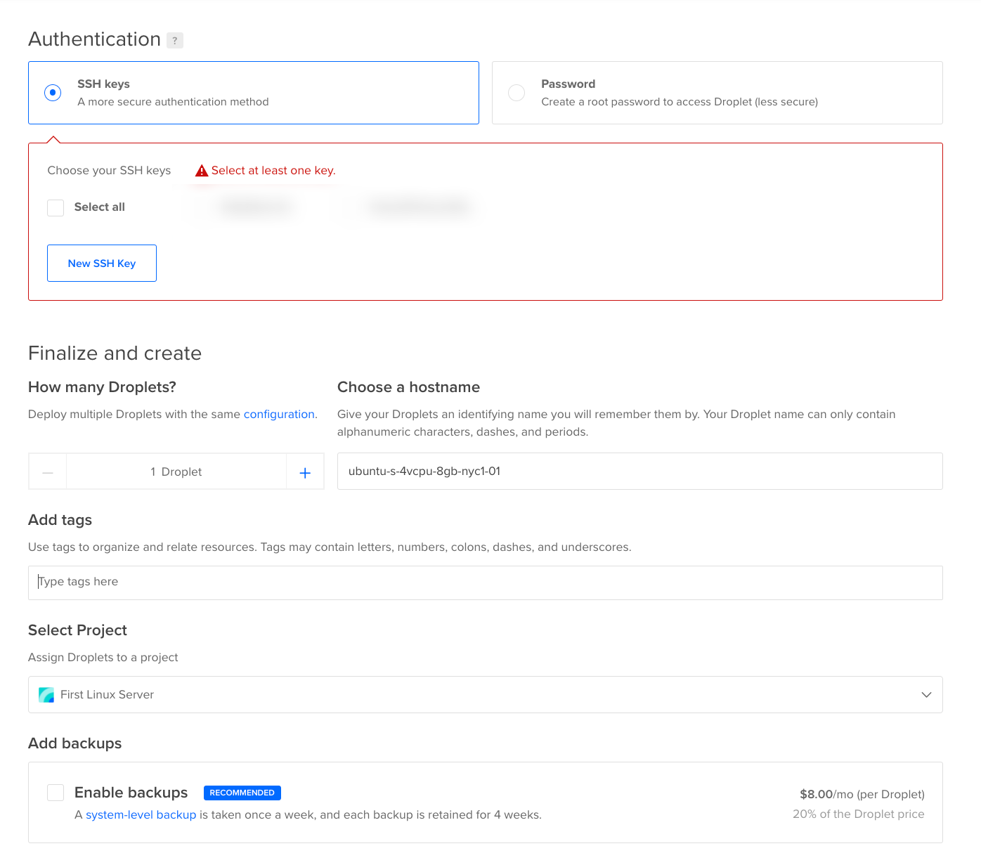Viewport: 981px width, 865px height.
Task: Tick the Enable backups checkbox
Action: point(56,793)
